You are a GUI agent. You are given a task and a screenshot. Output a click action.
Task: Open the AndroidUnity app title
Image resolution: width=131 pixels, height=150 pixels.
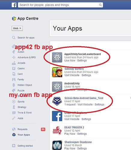(x=72, y=84)
